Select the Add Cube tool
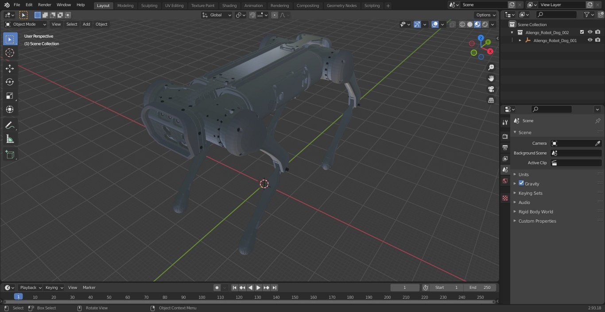Screen dimensions: 605x312 (10, 154)
